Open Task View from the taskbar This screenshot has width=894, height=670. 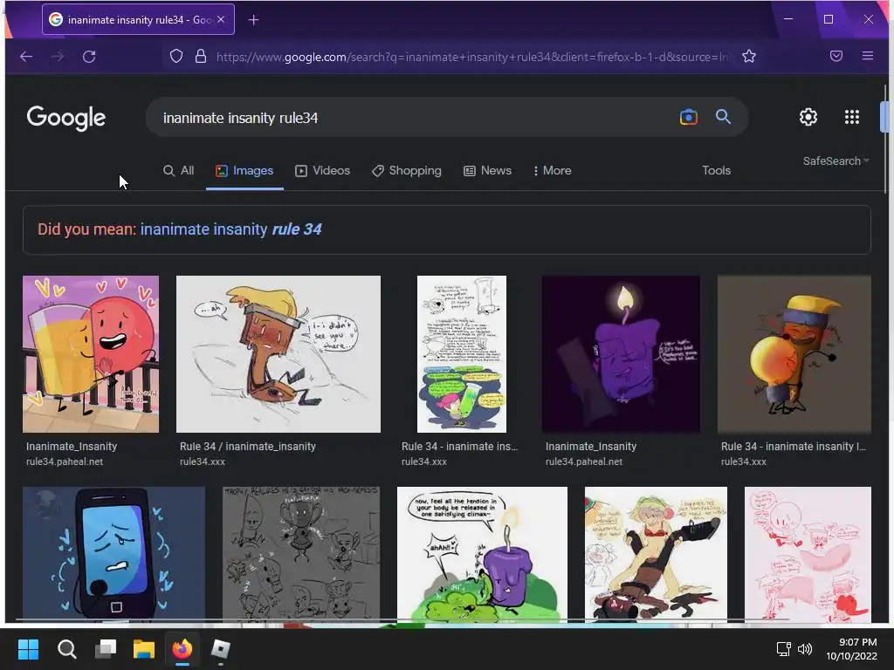106,649
